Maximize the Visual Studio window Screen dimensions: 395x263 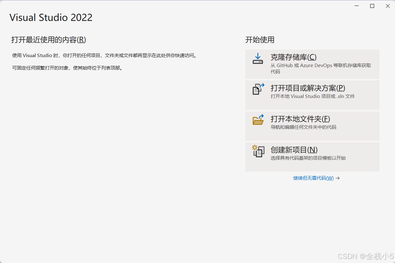click(x=372, y=6)
